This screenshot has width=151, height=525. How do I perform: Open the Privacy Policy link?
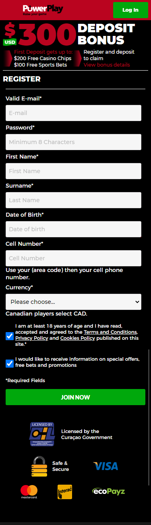[x=31, y=338]
